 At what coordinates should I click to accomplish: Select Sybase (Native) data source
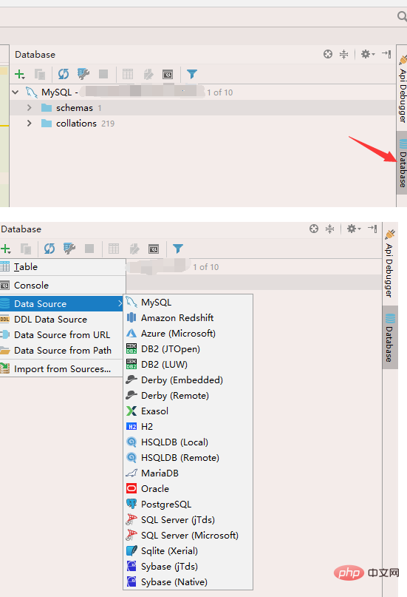(x=188, y=582)
